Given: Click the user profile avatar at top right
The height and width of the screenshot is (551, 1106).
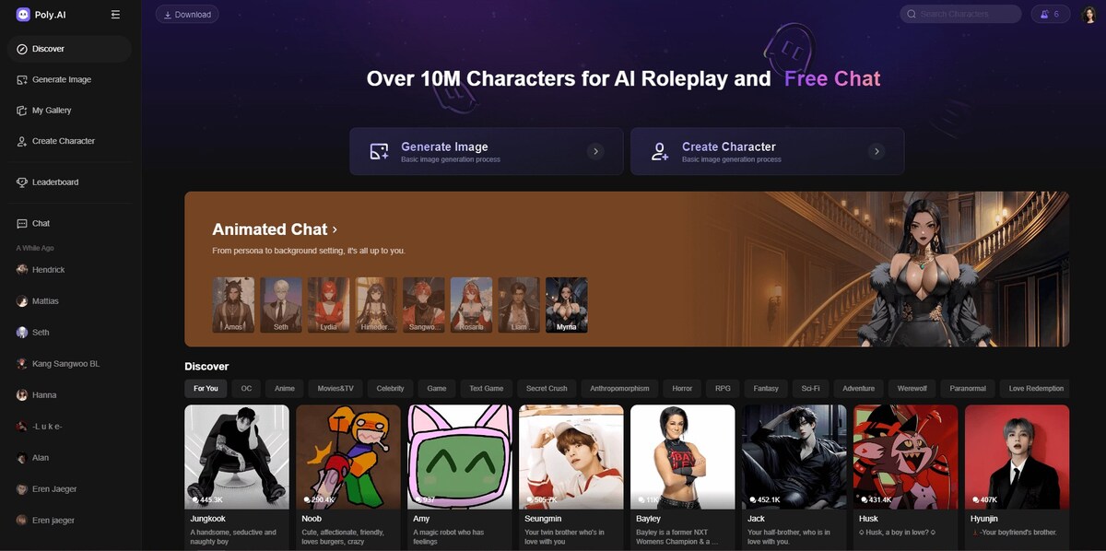Looking at the screenshot, I should tap(1088, 14).
